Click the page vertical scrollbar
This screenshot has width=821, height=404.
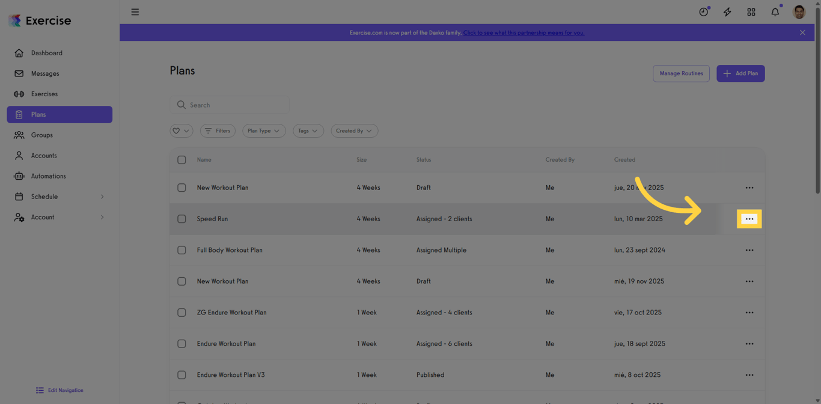coord(817,100)
